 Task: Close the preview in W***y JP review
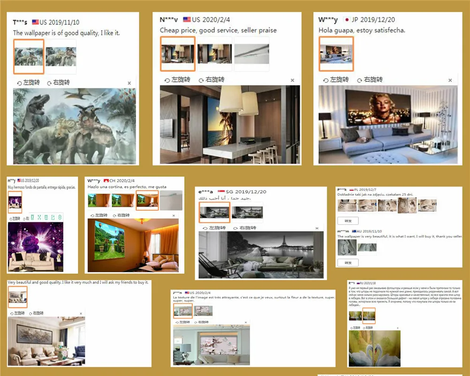pyautogui.click(x=450, y=80)
